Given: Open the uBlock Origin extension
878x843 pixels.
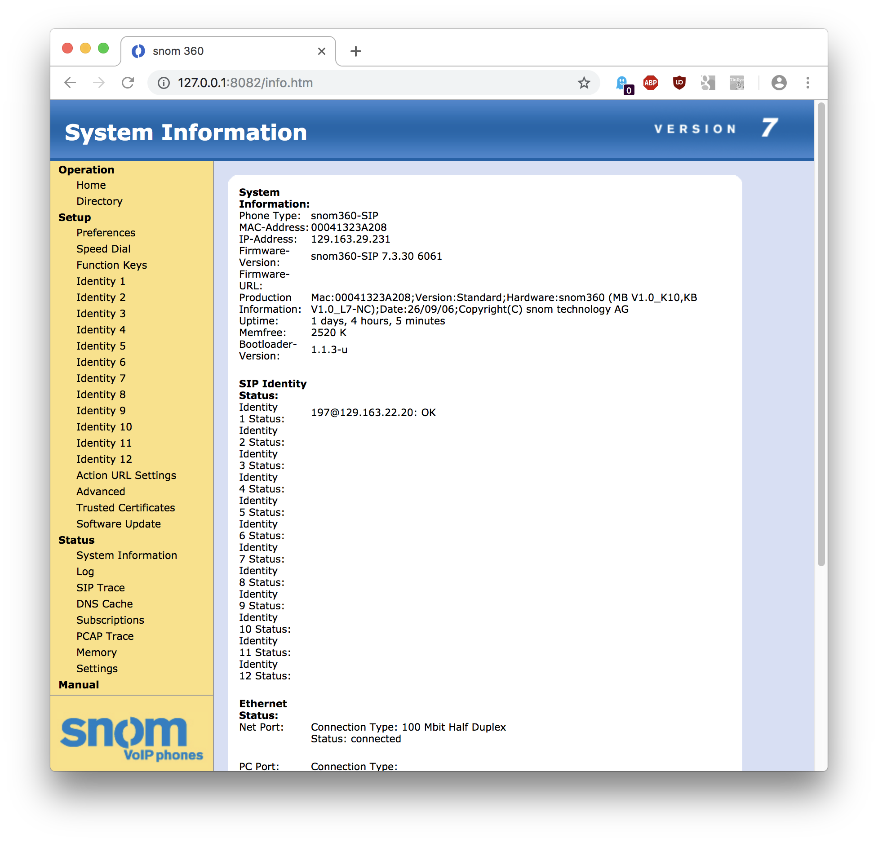Looking at the screenshot, I should pos(679,83).
